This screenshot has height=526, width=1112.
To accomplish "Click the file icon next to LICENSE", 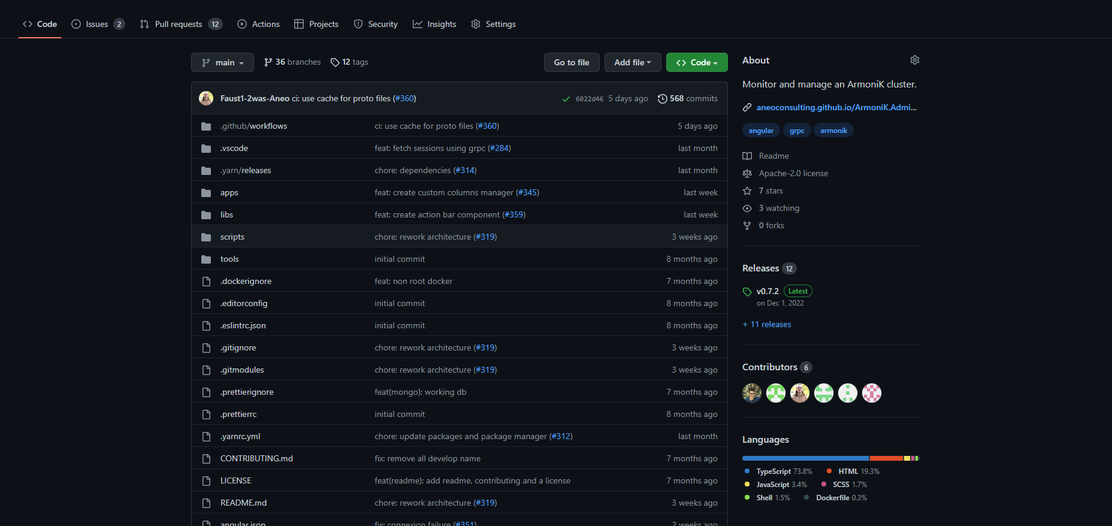I will 206,481.
